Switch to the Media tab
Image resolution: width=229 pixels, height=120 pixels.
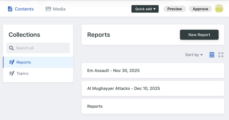[x=55, y=9]
